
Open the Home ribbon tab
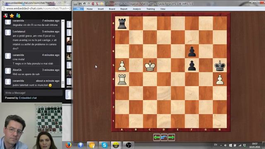[89, 9]
